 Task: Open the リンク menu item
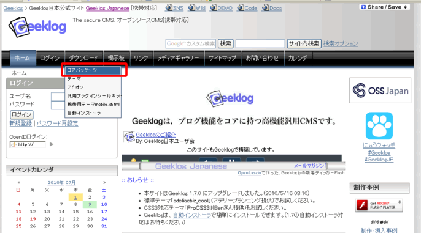pyautogui.click(x=141, y=57)
